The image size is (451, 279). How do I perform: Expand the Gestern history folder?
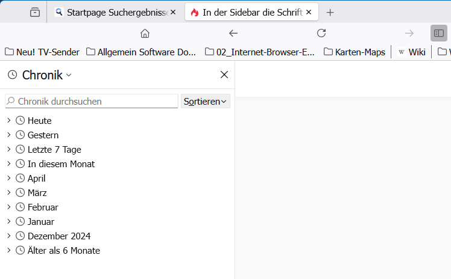tap(9, 135)
